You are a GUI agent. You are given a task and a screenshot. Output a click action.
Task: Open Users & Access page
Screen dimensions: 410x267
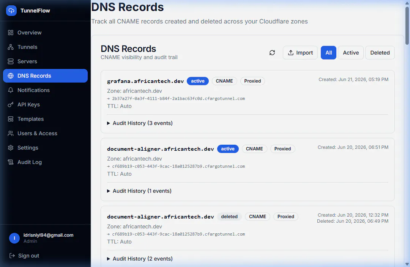click(x=45, y=133)
